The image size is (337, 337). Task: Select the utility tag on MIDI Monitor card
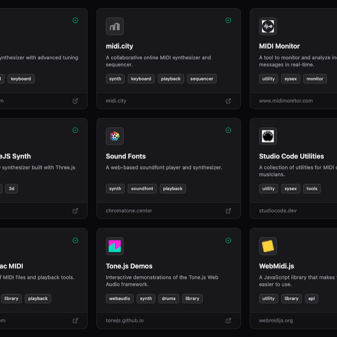pyautogui.click(x=269, y=79)
